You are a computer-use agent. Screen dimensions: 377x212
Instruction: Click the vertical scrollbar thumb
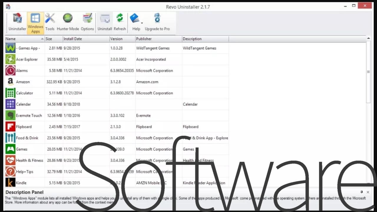click(x=368, y=72)
